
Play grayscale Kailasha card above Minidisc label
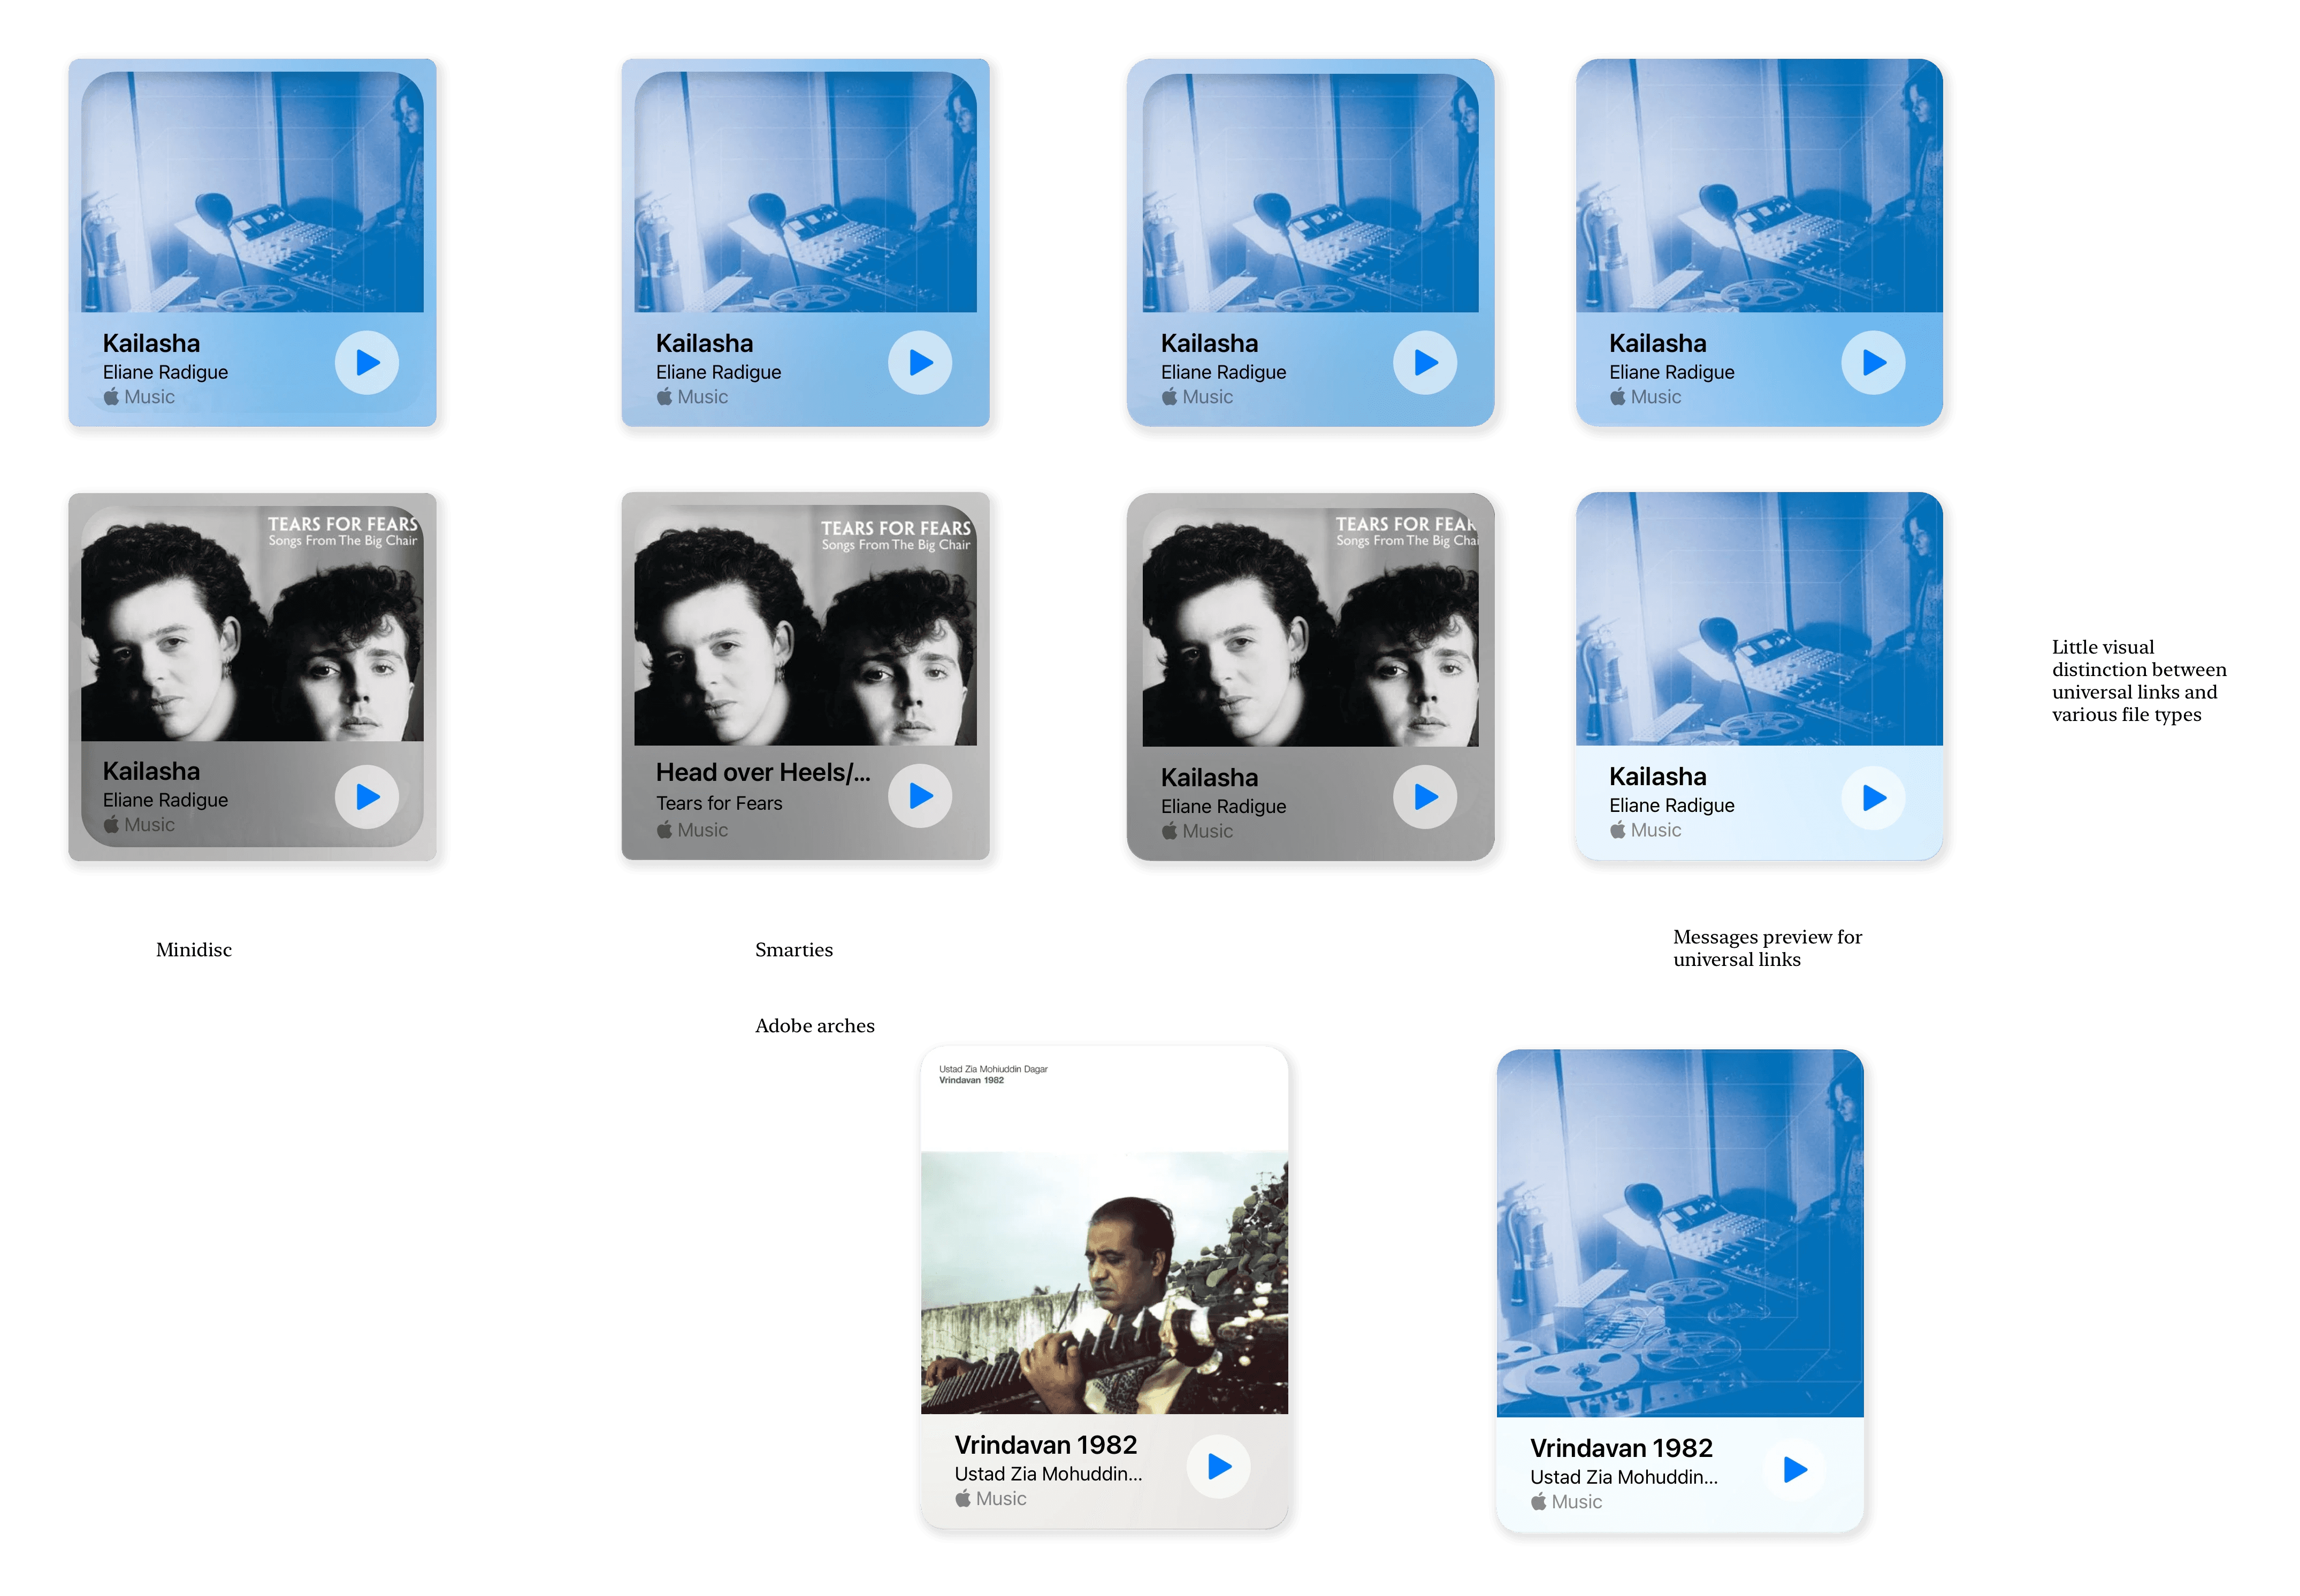pyautogui.click(x=366, y=797)
